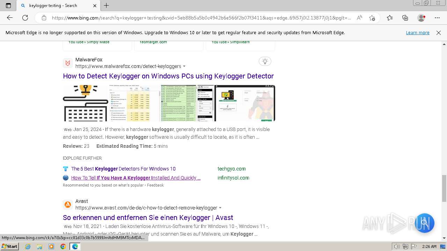Click the MalwareFox site favicon
Viewport: 447px width, 251px height.
[68, 63]
